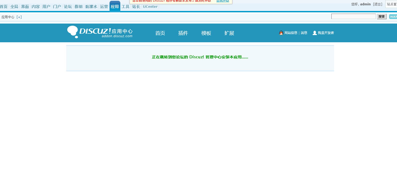Click the 搜索 button

[382, 17]
